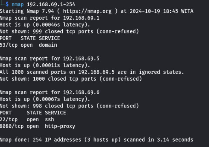
Task: Select the 53/tcp port entry
Action: click(8, 45)
